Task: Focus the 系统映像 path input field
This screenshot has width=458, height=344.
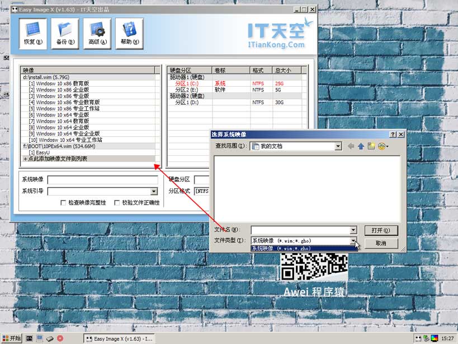Action: point(102,179)
